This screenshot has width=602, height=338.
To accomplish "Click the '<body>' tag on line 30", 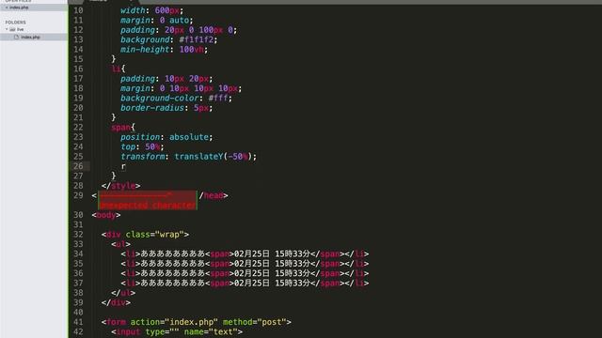I will [x=106, y=215].
